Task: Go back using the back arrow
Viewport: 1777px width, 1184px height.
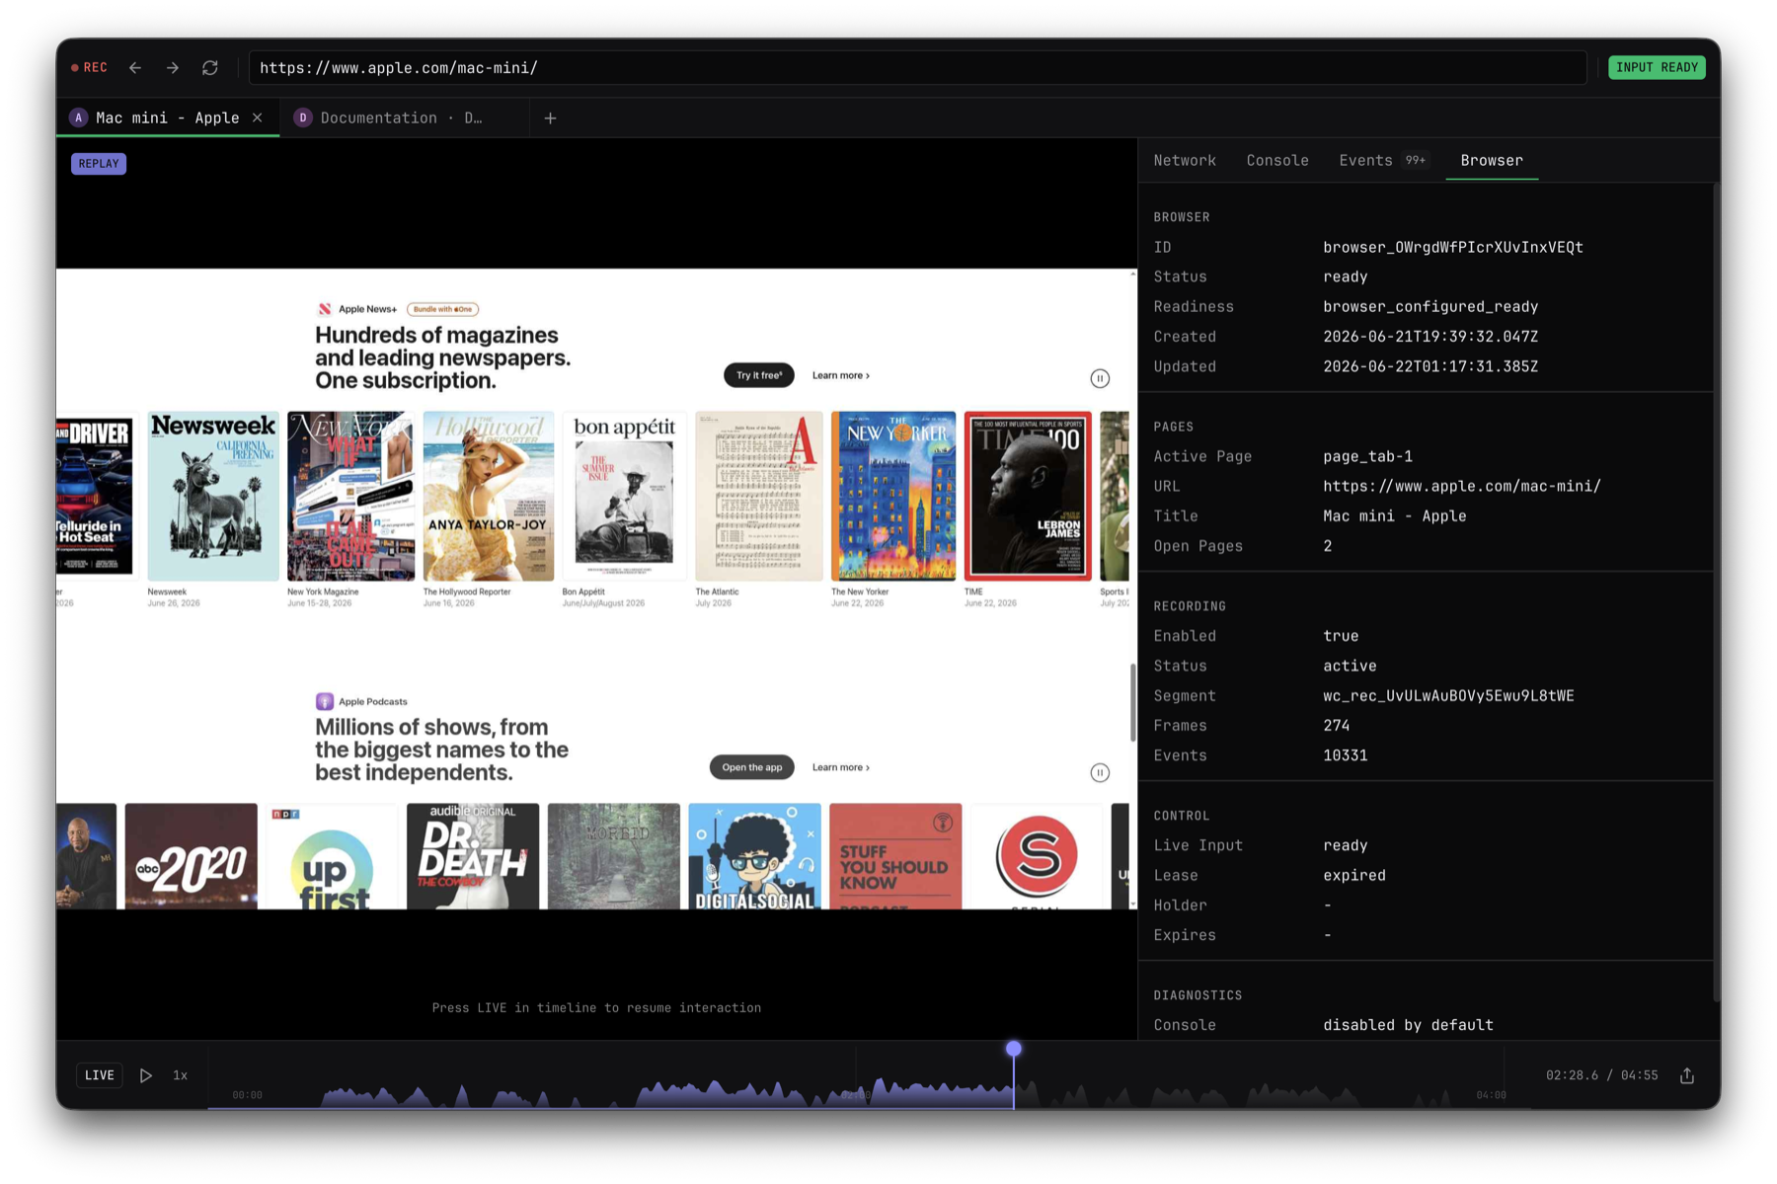Action: pyautogui.click(x=135, y=68)
